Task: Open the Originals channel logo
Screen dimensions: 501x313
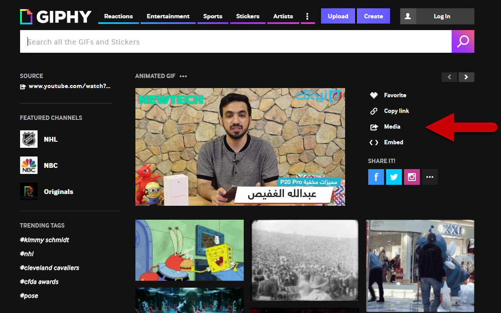Action: pos(29,191)
